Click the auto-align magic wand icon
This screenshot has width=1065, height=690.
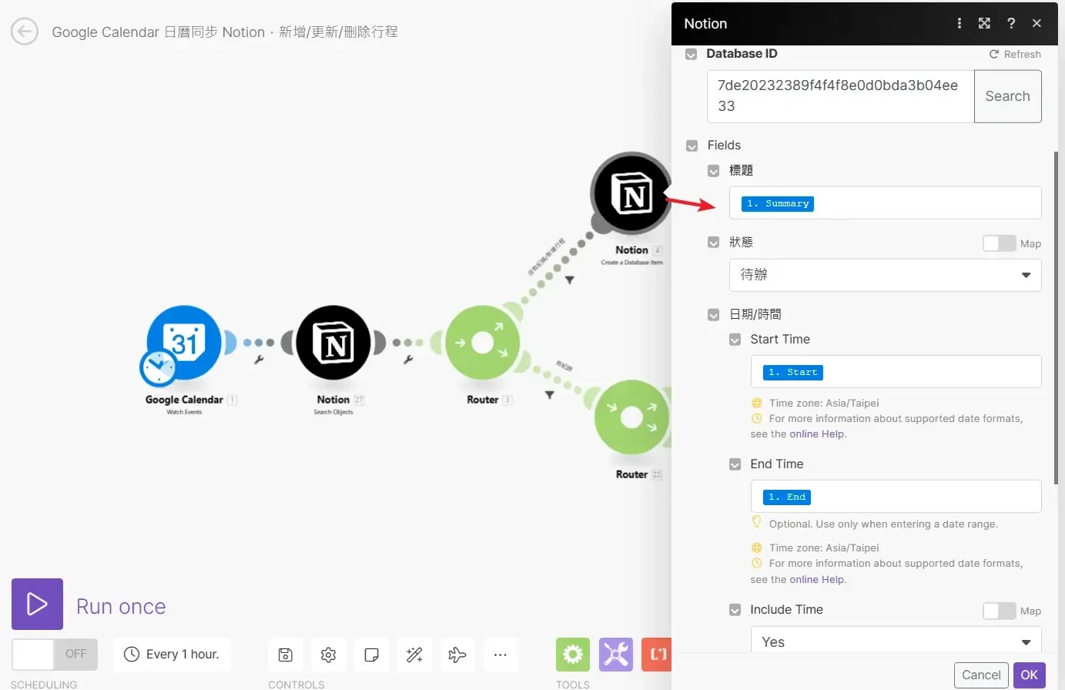point(414,655)
